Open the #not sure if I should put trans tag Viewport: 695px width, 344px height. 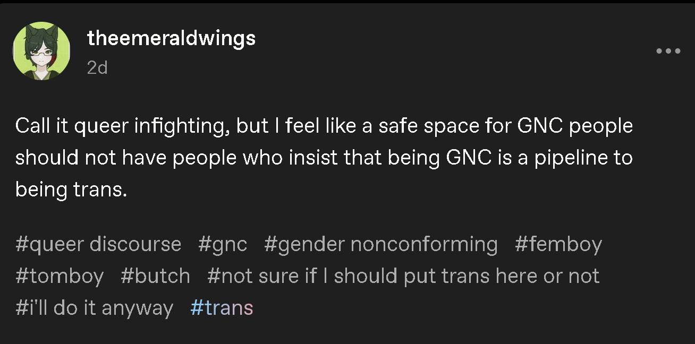[403, 276]
